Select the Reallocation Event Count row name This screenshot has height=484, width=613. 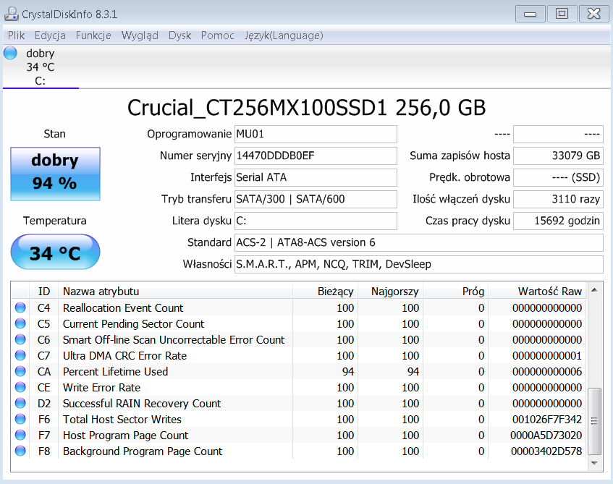point(123,308)
